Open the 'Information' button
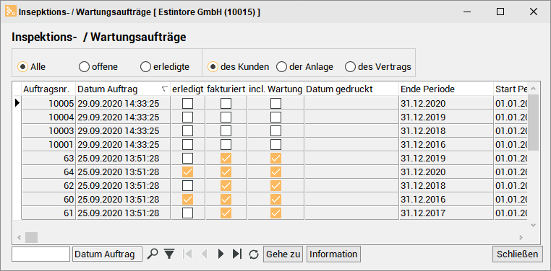Viewport: 551px width, 271px height. [x=333, y=254]
